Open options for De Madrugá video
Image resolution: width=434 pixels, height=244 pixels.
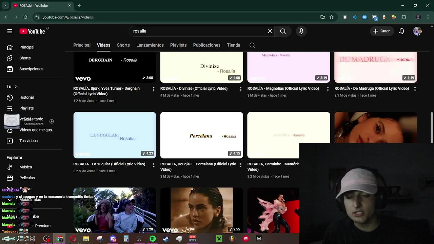(x=415, y=89)
